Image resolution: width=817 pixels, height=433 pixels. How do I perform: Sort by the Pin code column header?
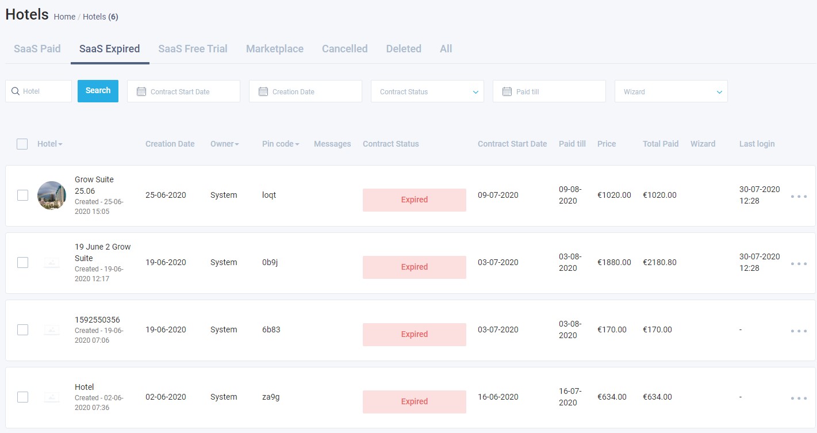281,144
